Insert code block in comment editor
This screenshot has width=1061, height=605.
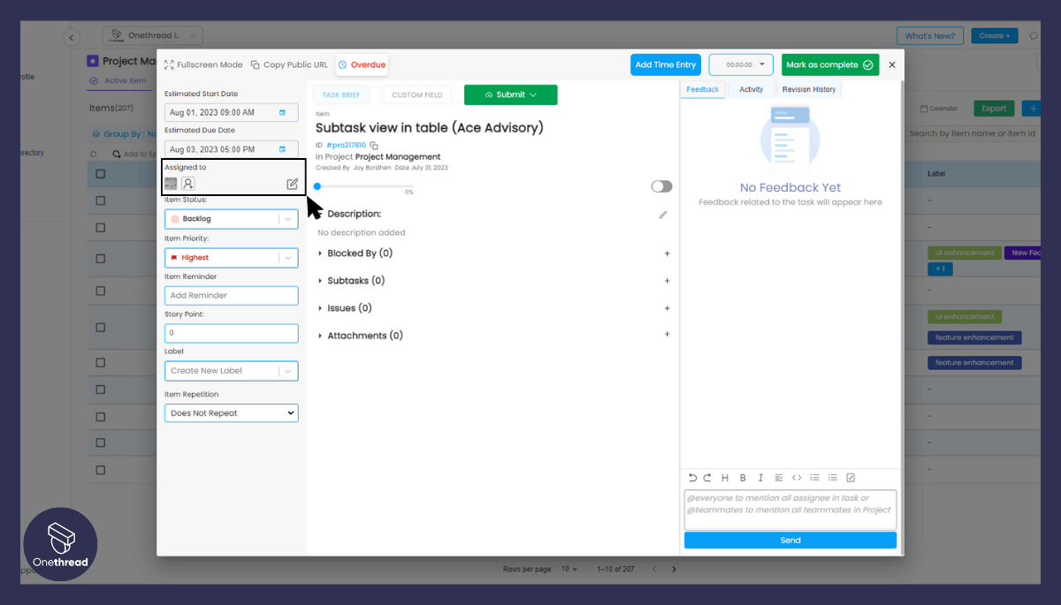[x=797, y=478]
